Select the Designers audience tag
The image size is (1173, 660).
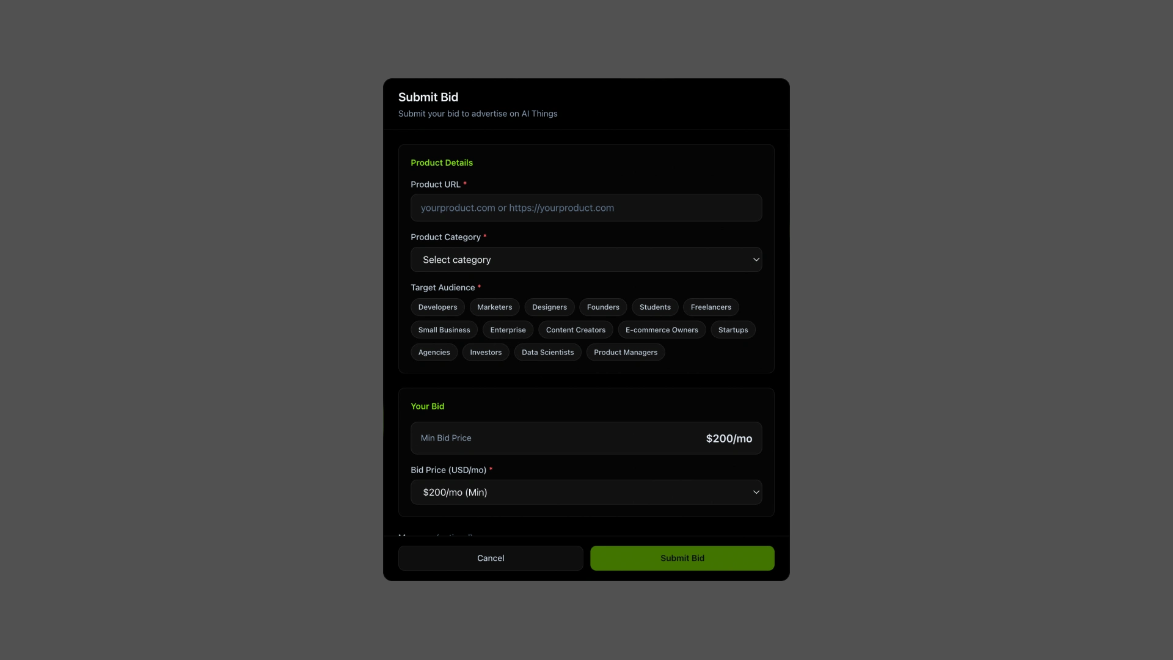pyautogui.click(x=549, y=307)
